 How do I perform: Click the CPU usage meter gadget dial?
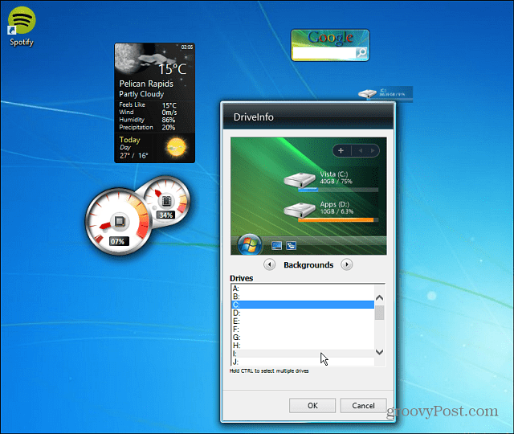click(118, 222)
